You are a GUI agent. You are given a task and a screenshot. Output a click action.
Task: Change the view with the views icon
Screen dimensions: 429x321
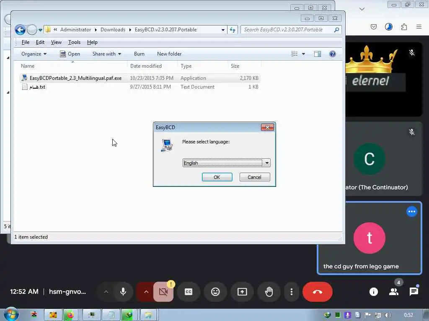(295, 54)
